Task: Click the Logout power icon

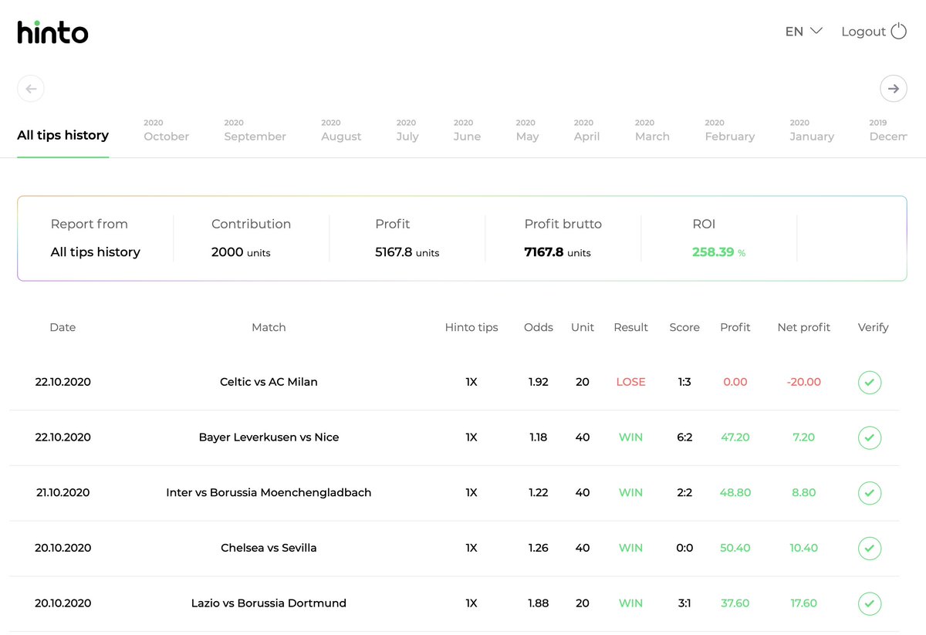Action: point(898,32)
